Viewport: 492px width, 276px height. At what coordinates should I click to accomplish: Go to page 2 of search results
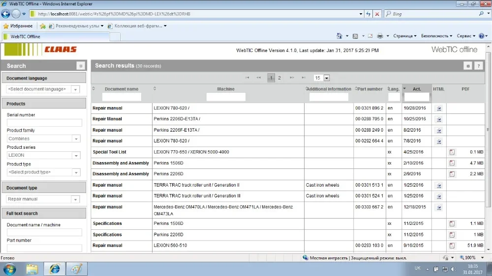pyautogui.click(x=279, y=78)
